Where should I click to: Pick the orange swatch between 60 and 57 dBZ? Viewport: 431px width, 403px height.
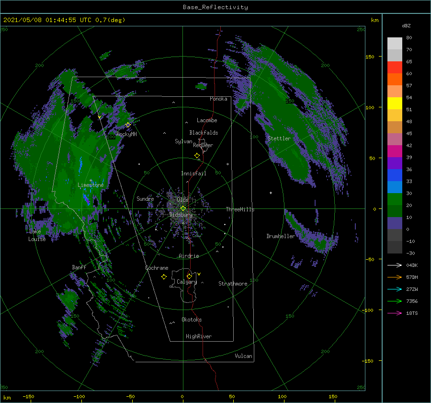395,80
